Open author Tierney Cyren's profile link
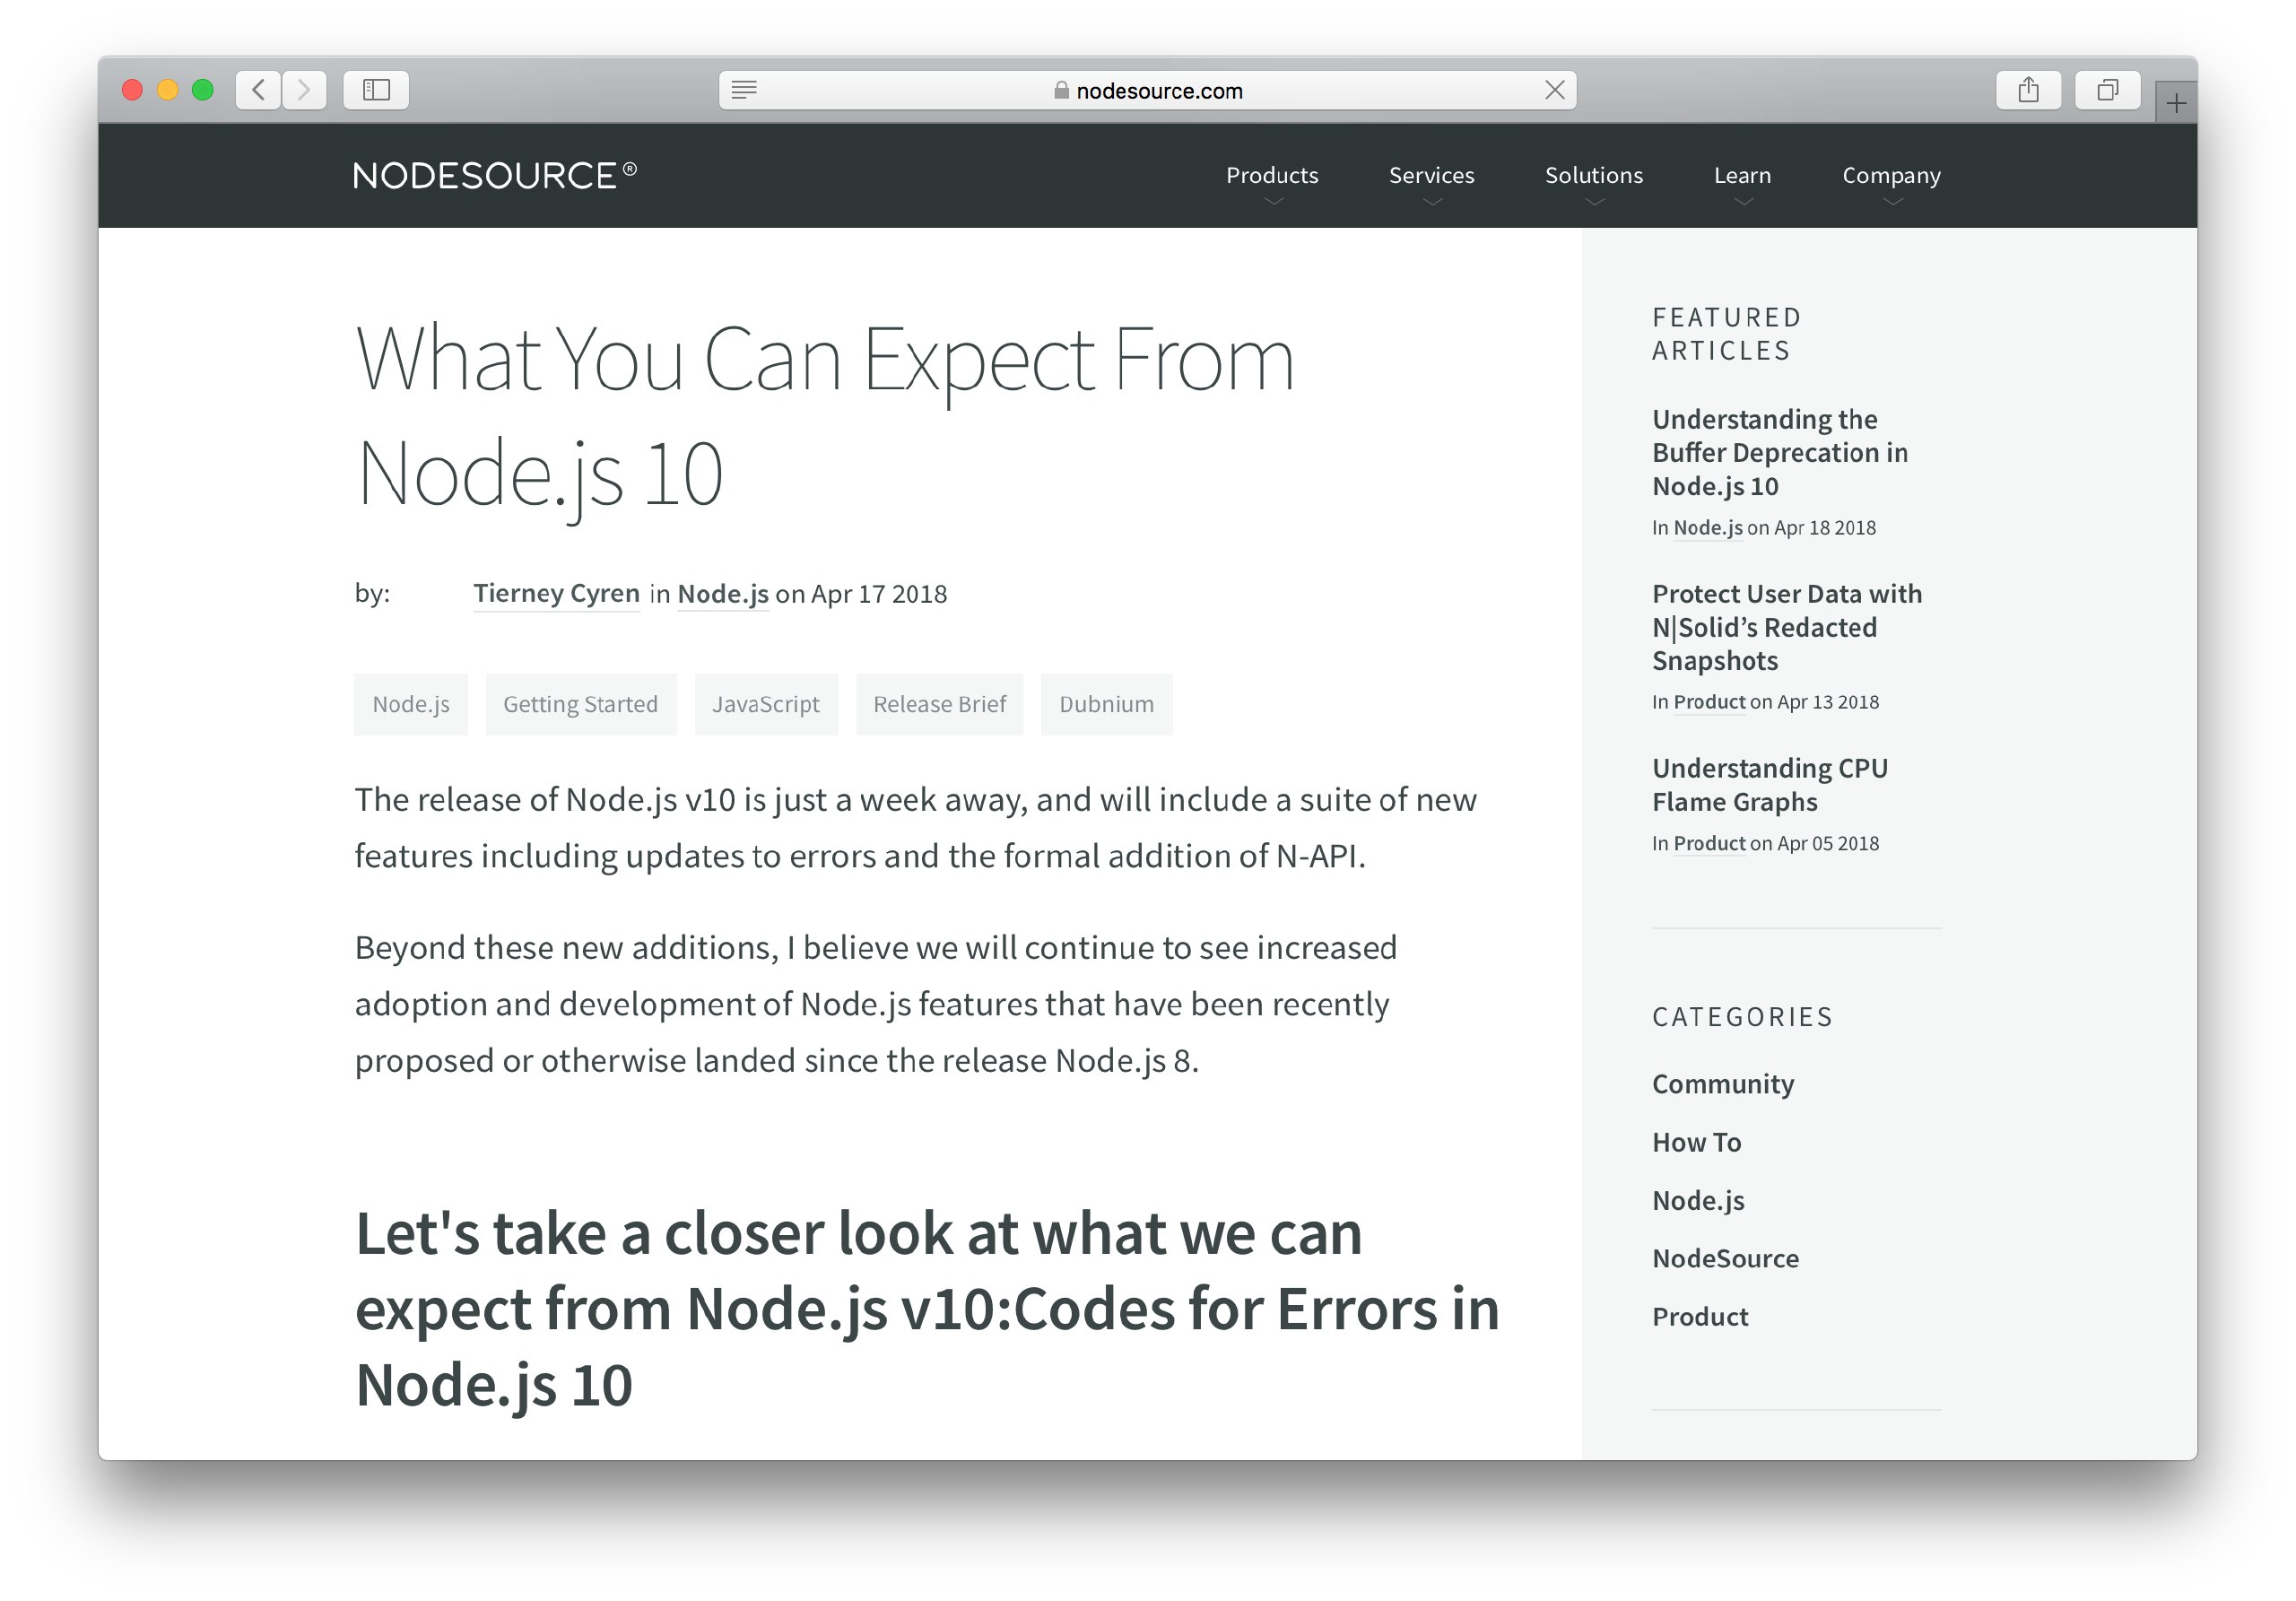This screenshot has height=1601, width=2296. [556, 593]
